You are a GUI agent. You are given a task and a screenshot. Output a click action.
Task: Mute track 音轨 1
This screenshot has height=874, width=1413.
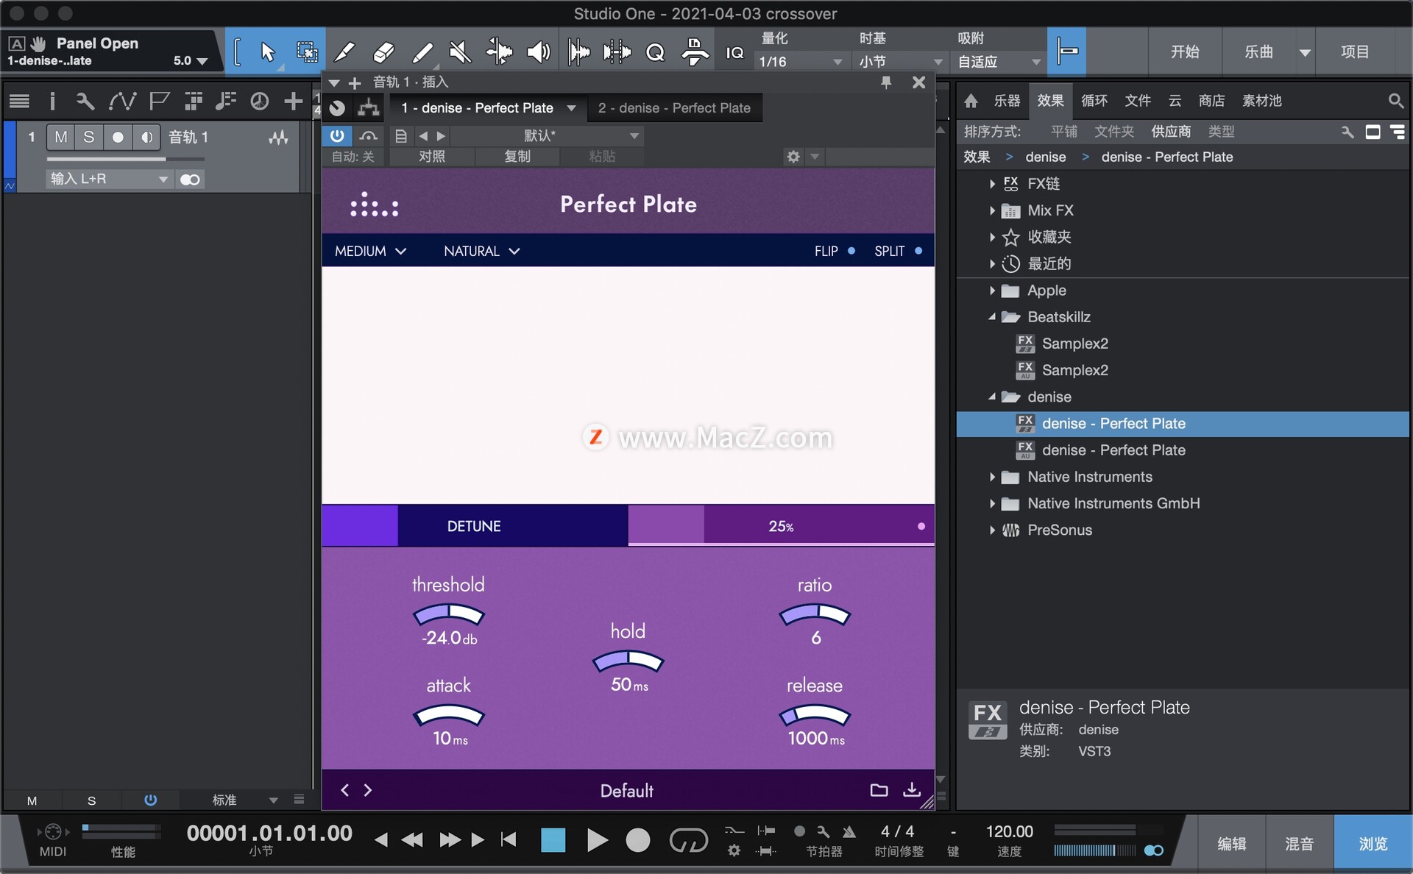pos(60,137)
